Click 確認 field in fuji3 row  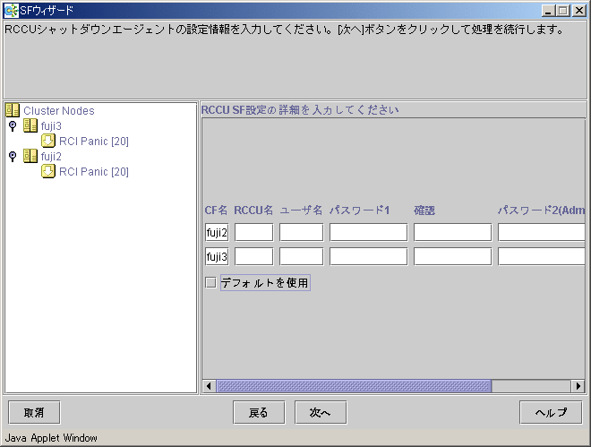click(x=453, y=257)
